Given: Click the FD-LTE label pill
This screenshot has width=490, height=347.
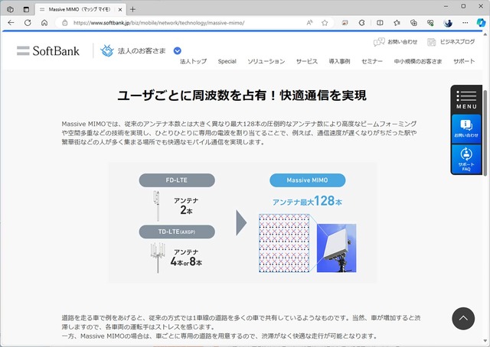Looking at the screenshot, I should [177, 180].
